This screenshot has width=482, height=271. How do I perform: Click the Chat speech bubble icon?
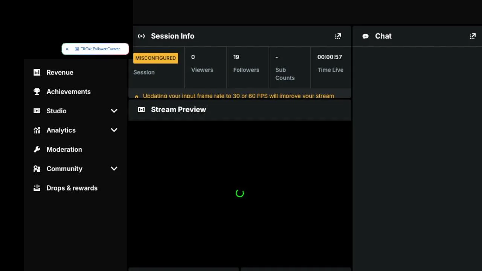click(365, 36)
